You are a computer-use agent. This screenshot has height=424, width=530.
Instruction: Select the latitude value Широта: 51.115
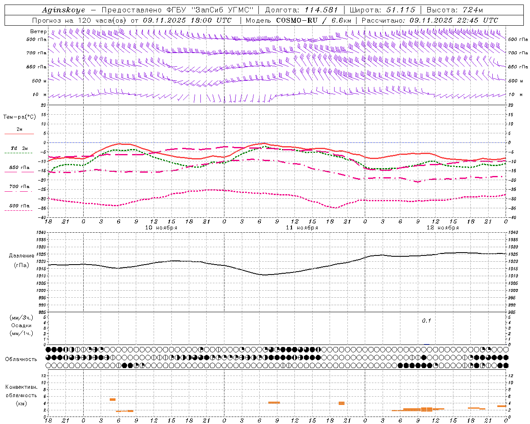coord(382,10)
